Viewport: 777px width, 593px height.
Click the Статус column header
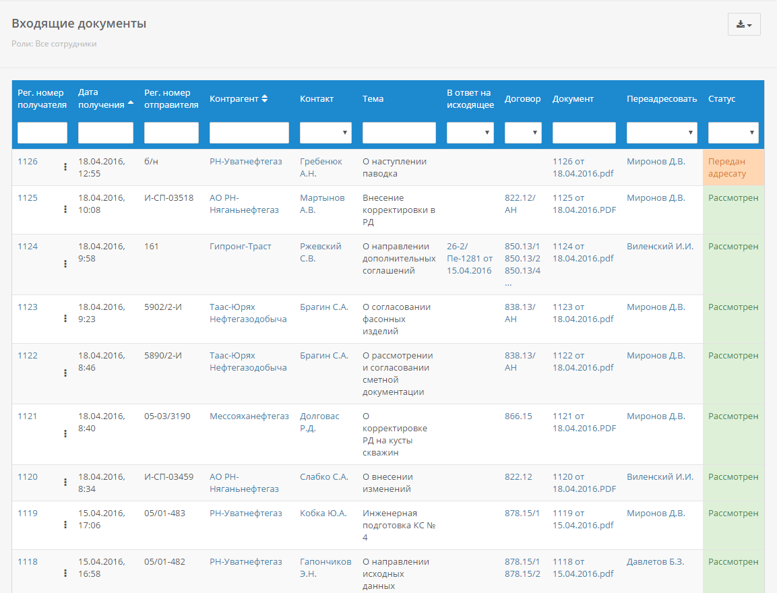[722, 98]
